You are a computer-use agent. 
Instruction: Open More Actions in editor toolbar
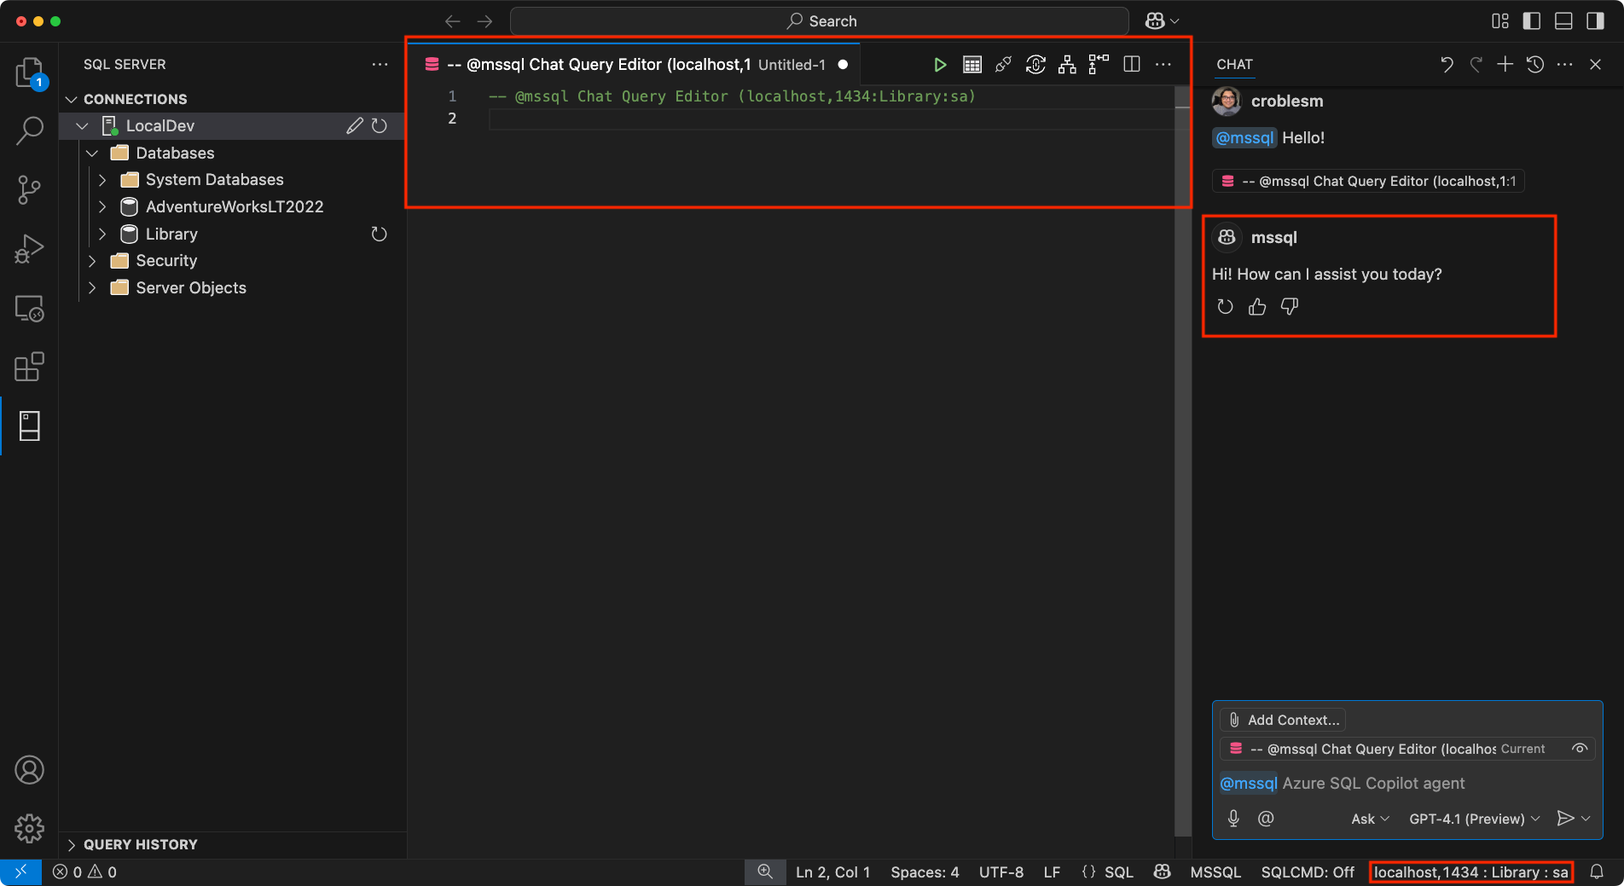tap(1163, 65)
